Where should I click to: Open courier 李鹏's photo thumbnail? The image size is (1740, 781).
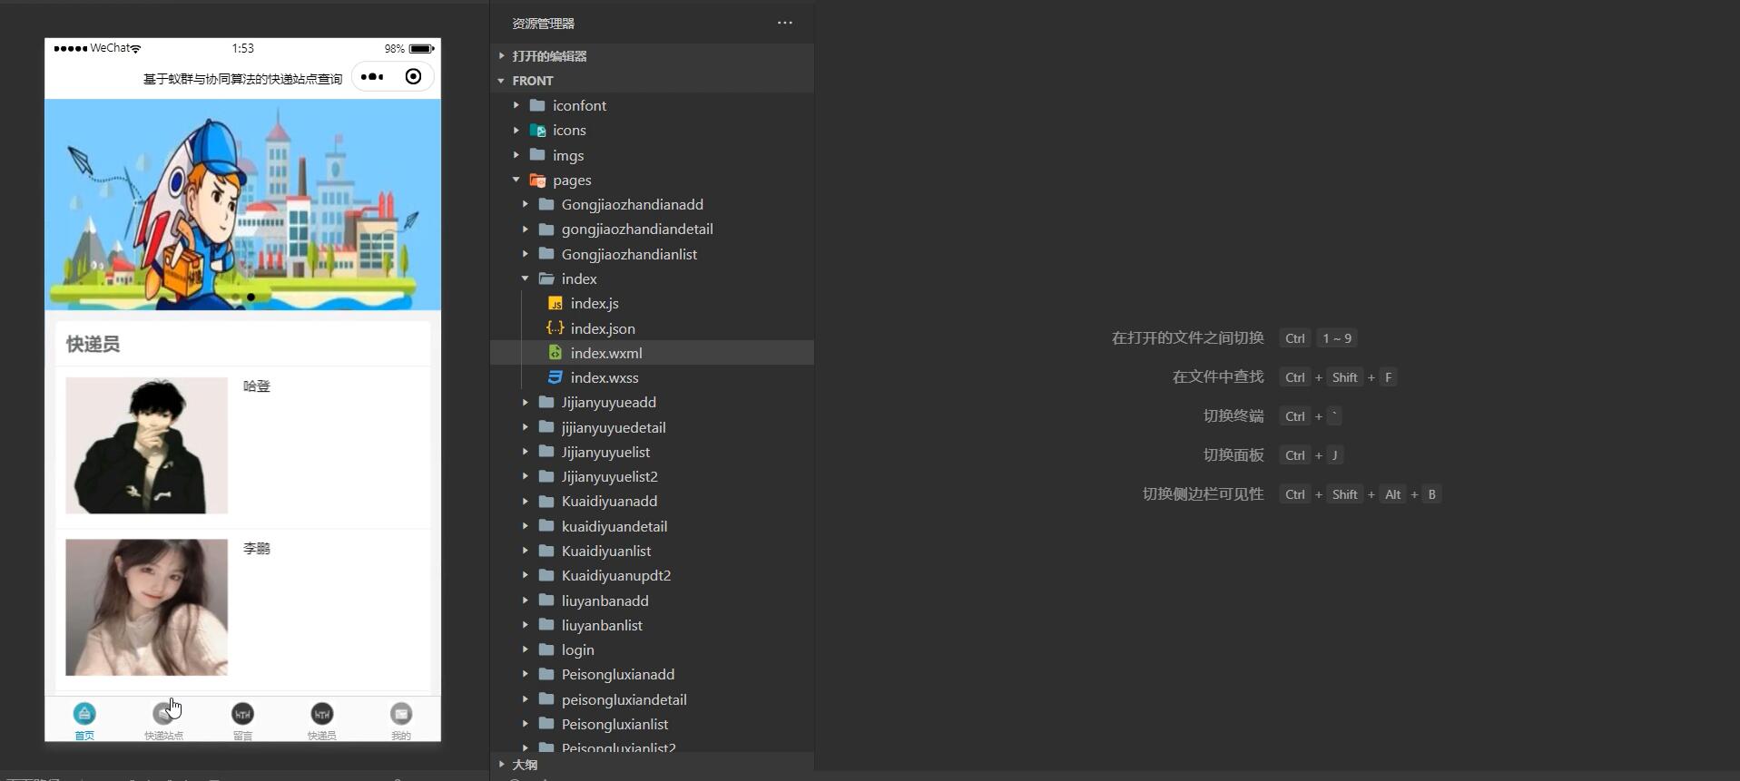[146, 608]
